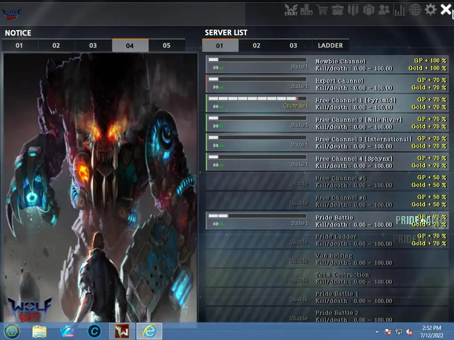Join the Pride Battle channel
Screen dimensions: 454x340
(x=327, y=220)
